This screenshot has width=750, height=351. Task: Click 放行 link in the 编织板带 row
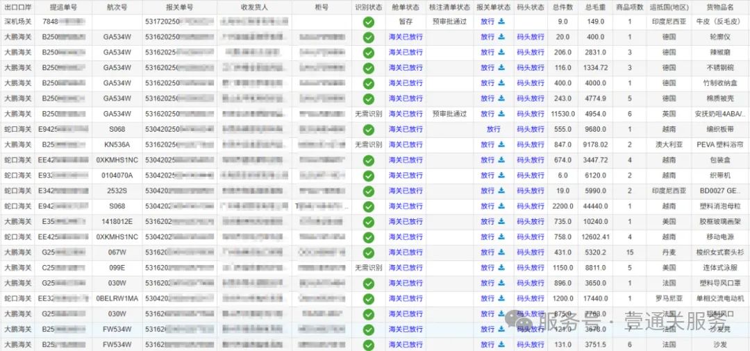point(493,129)
